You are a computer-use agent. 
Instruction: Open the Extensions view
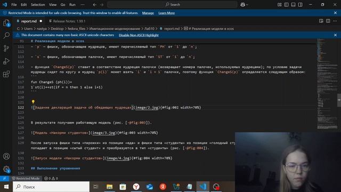point(6,74)
